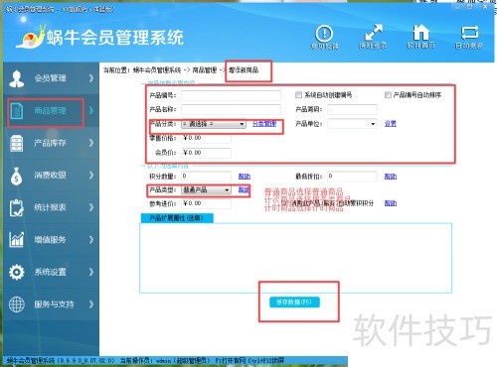497x367 pixels.
Task: Open the 产品分类 dropdown
Action: point(214,124)
